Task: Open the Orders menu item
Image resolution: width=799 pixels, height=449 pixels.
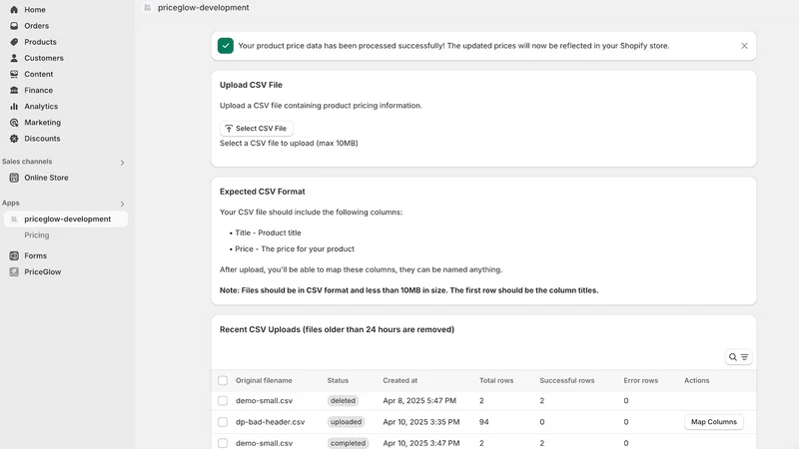Action: (36, 26)
